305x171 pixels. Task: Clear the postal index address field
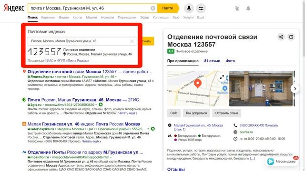(x=132, y=41)
